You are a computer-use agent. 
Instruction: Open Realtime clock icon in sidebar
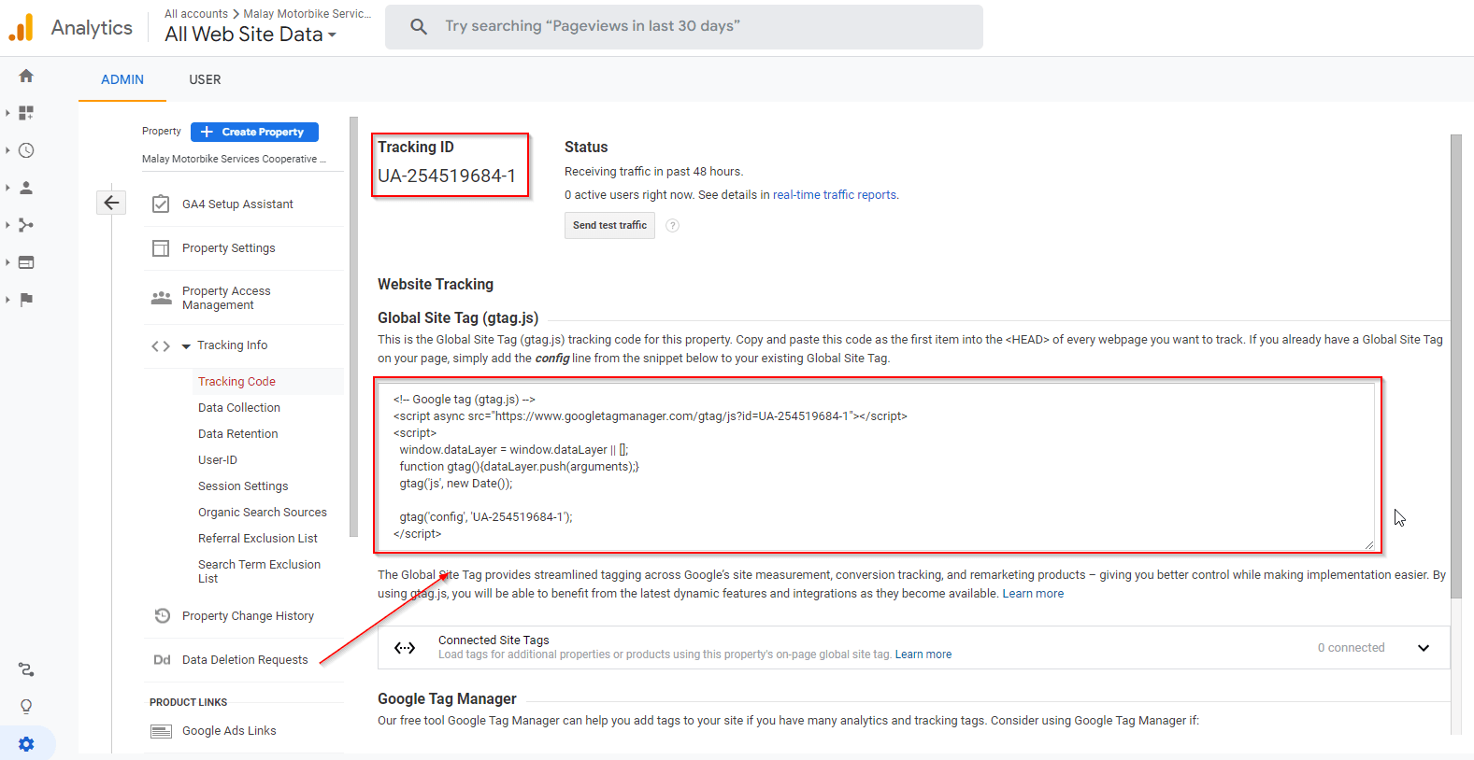point(26,150)
